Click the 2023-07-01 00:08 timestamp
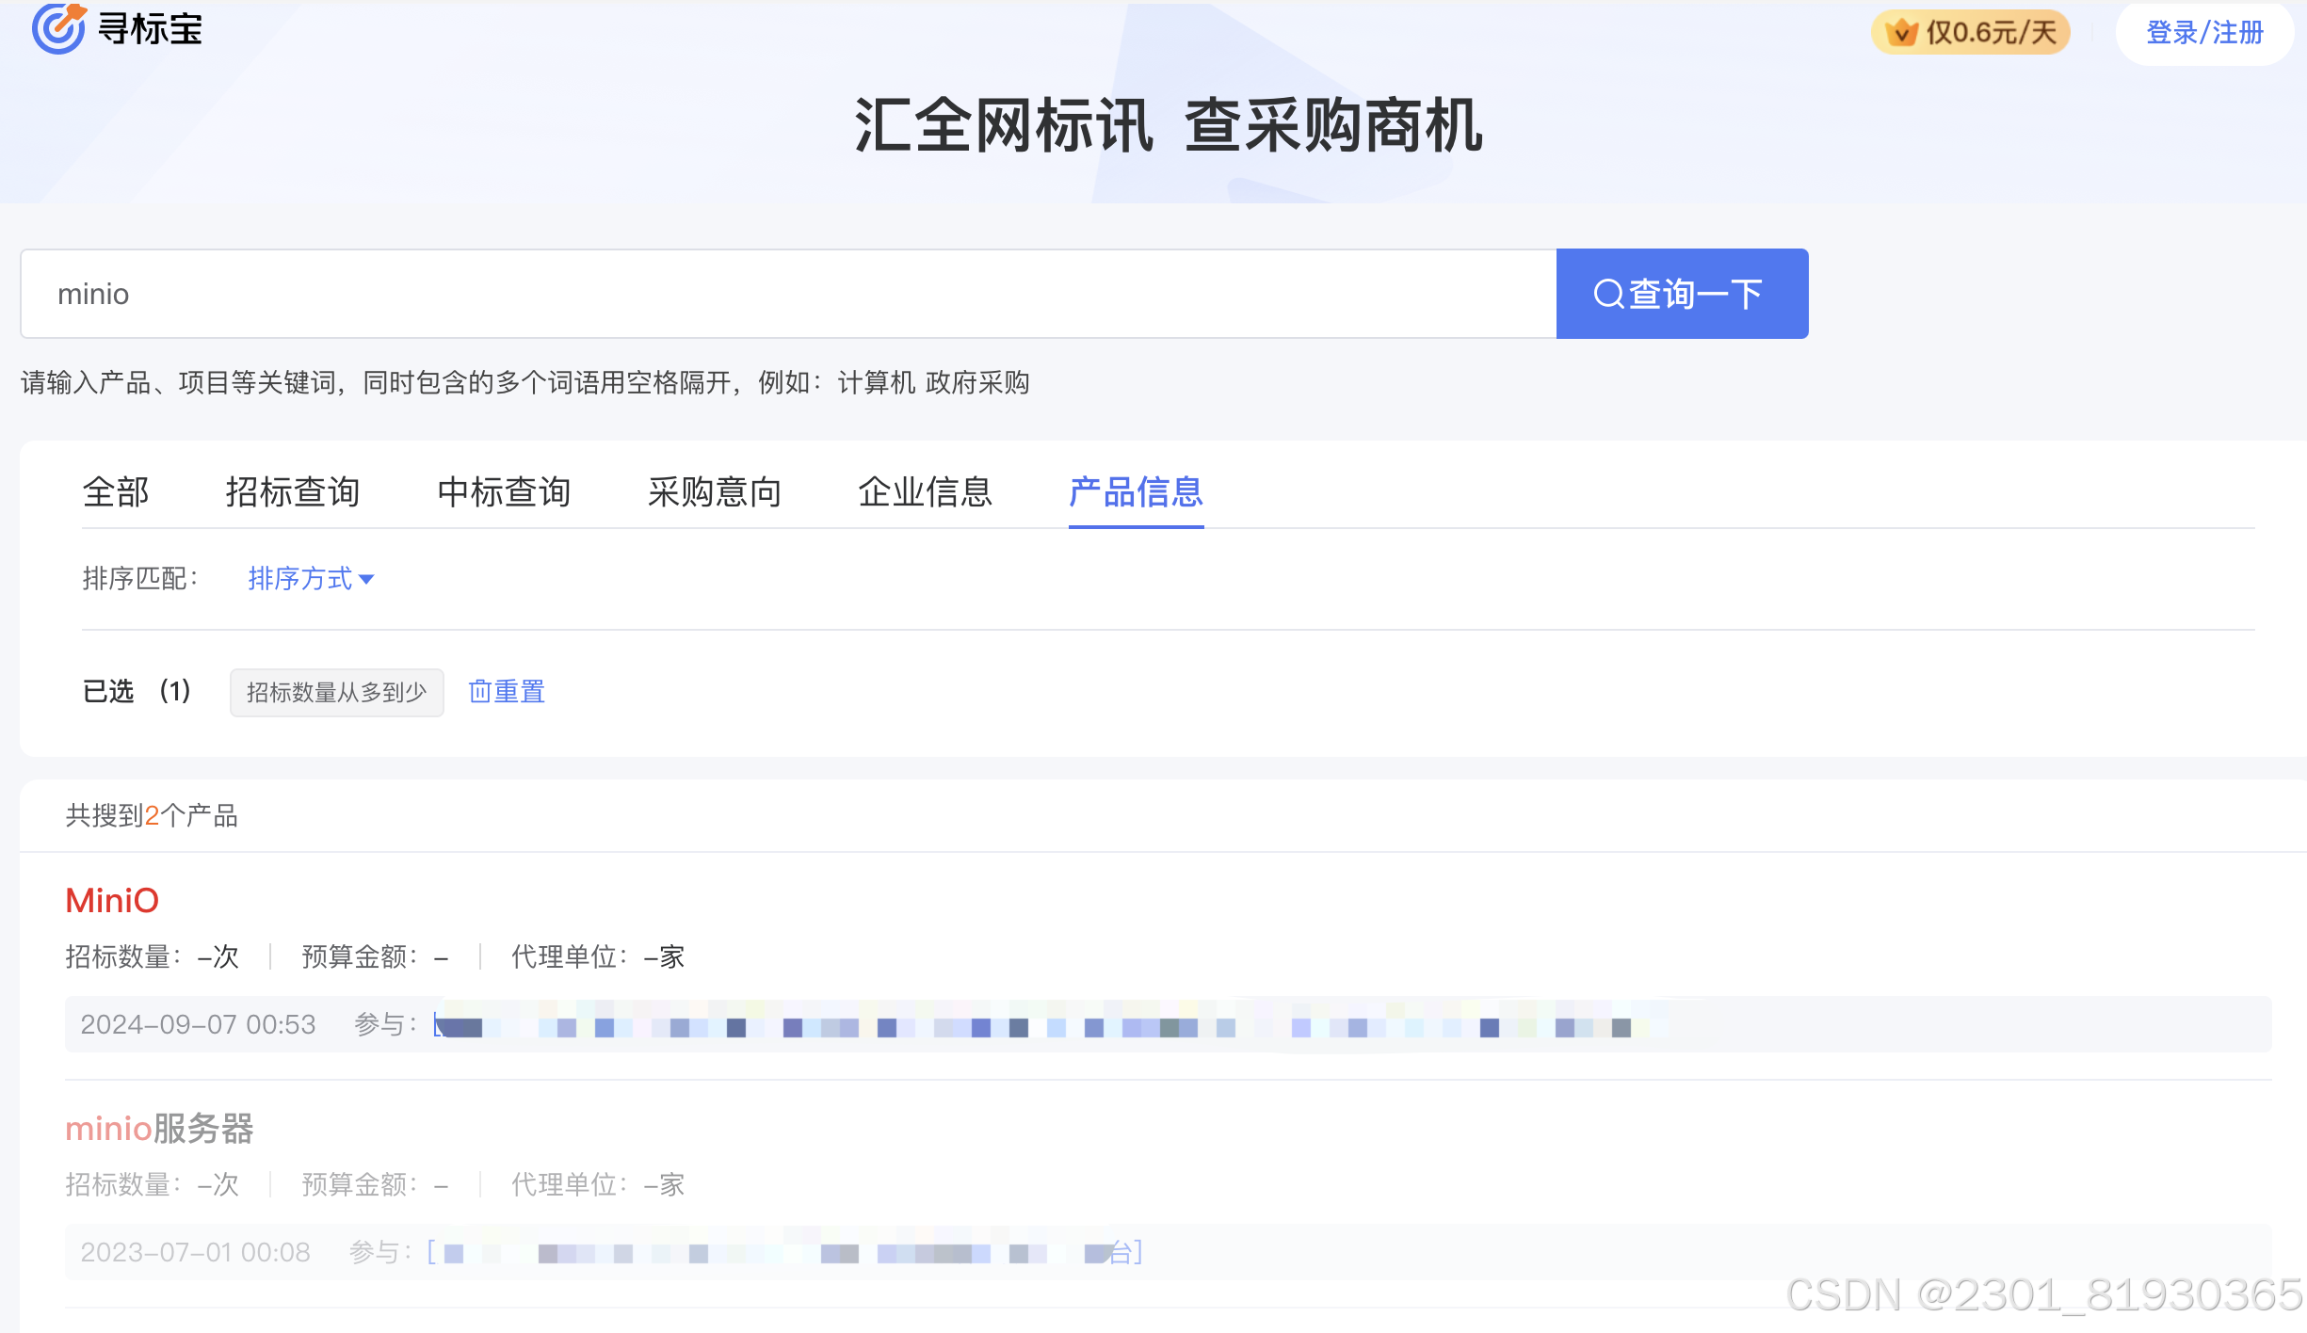 [x=195, y=1252]
